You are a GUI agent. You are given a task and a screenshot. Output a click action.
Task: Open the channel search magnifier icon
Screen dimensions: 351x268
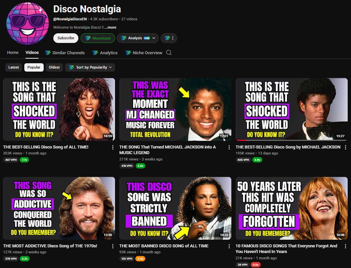click(x=169, y=53)
